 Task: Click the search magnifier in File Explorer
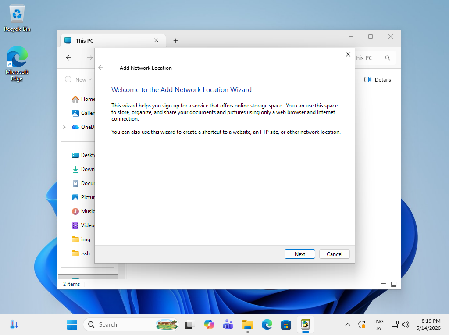tap(388, 58)
